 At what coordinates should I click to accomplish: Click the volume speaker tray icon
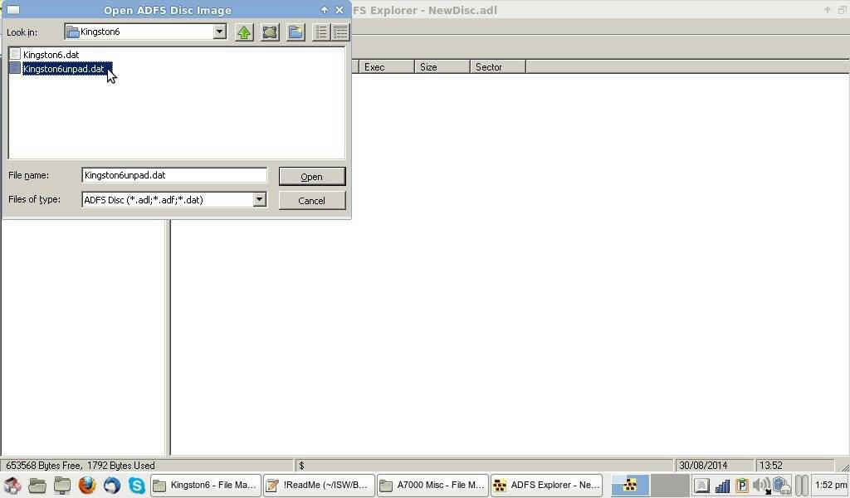[760, 486]
